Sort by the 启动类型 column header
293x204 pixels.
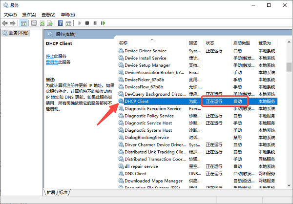(x=242, y=43)
